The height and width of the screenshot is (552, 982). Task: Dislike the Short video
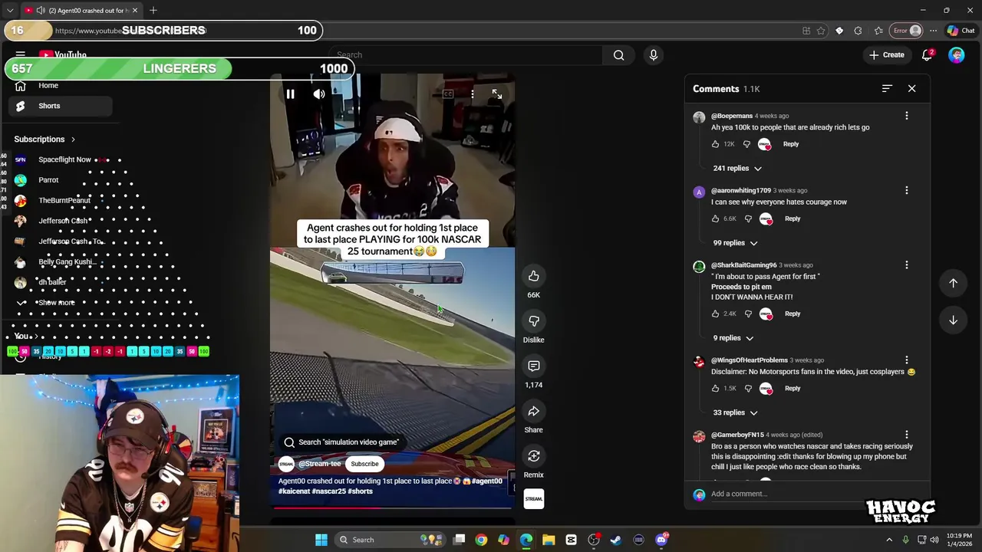pos(534,321)
